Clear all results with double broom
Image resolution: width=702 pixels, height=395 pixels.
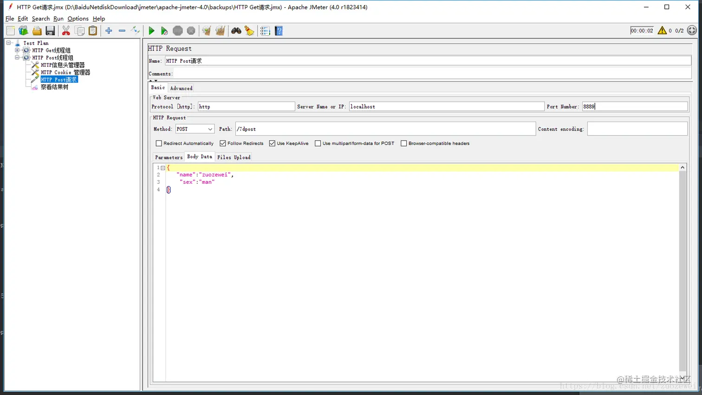pos(220,31)
